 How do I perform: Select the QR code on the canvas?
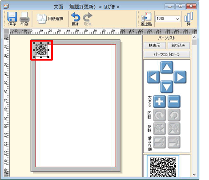[41, 50]
